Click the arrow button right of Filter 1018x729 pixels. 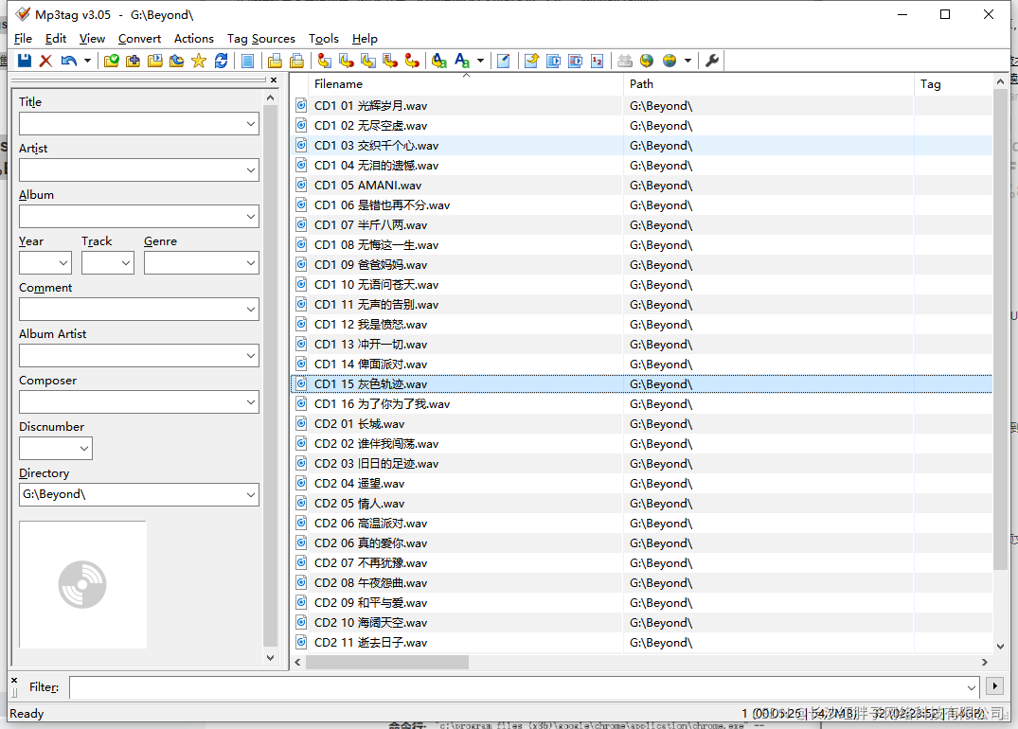pos(994,686)
